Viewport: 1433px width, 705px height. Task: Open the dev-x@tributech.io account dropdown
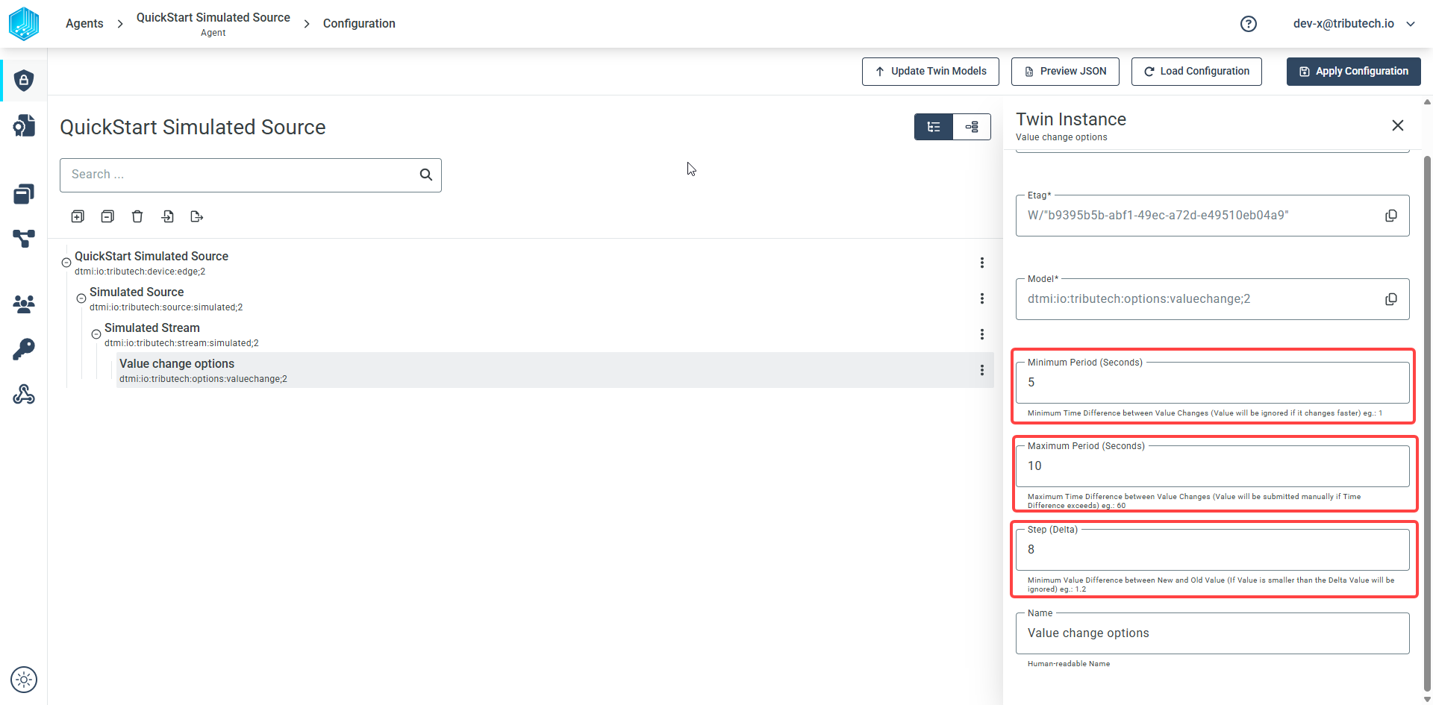pyautogui.click(x=1354, y=24)
